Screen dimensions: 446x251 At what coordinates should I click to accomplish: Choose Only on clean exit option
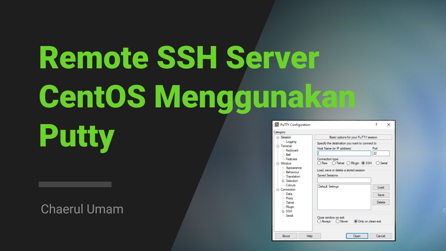[356, 221]
